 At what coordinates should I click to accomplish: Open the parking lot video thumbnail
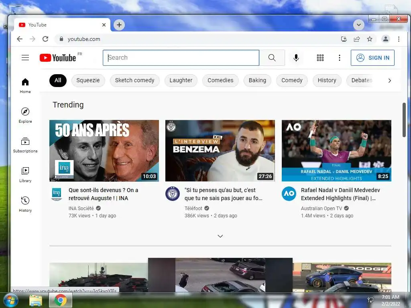(220, 275)
